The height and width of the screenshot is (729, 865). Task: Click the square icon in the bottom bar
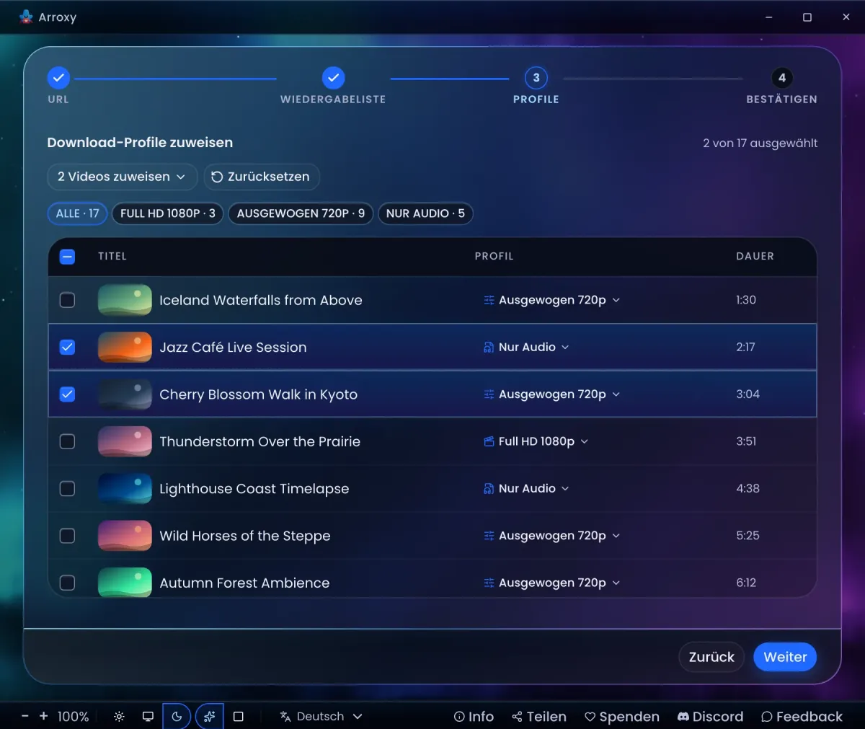[239, 717]
